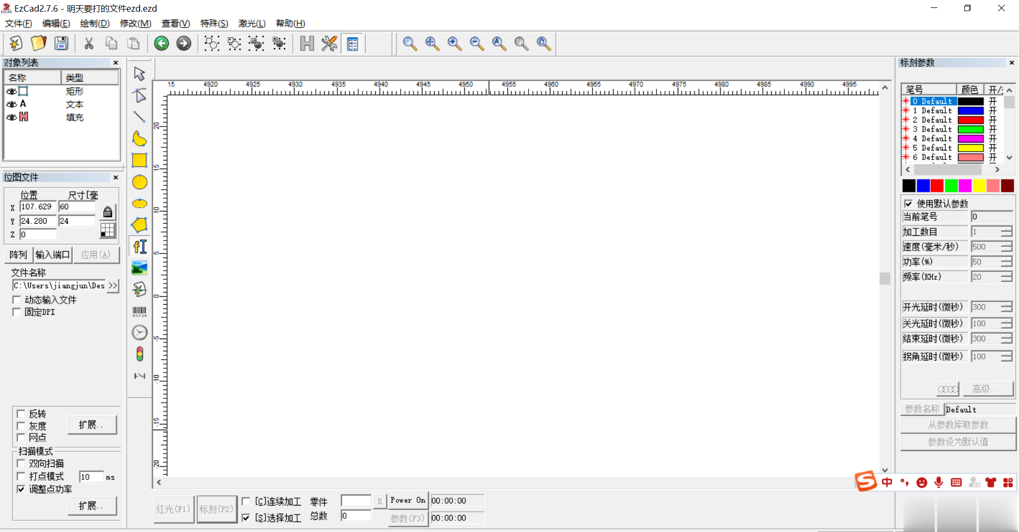Select the timer clock tool
This screenshot has height=532, width=1019.
coord(140,333)
